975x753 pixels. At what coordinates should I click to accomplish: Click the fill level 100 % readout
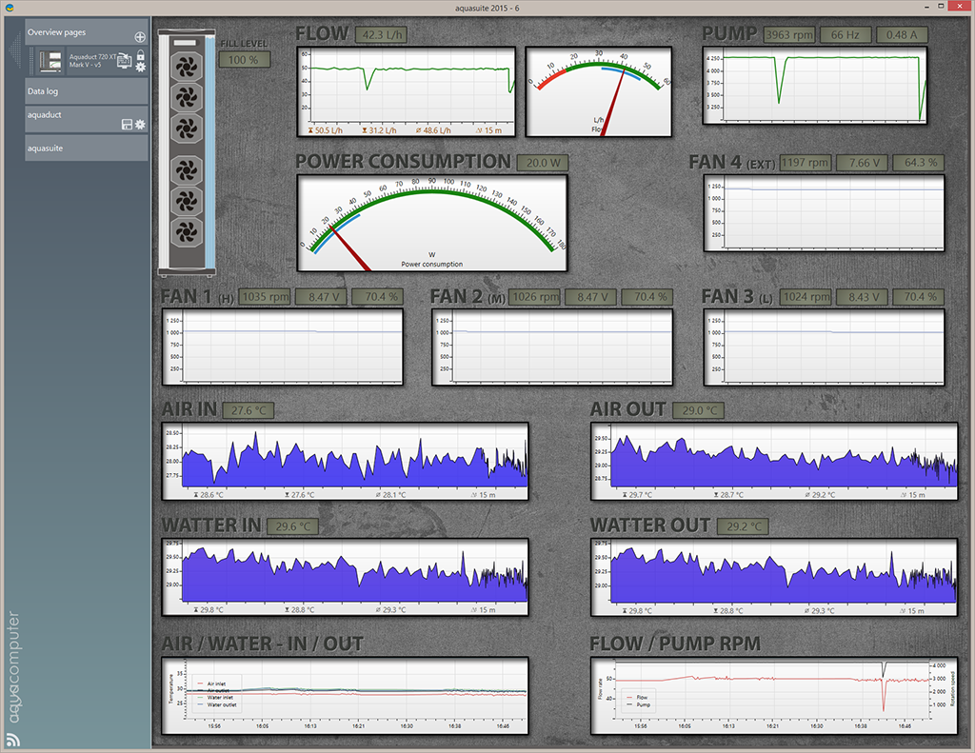(x=244, y=60)
